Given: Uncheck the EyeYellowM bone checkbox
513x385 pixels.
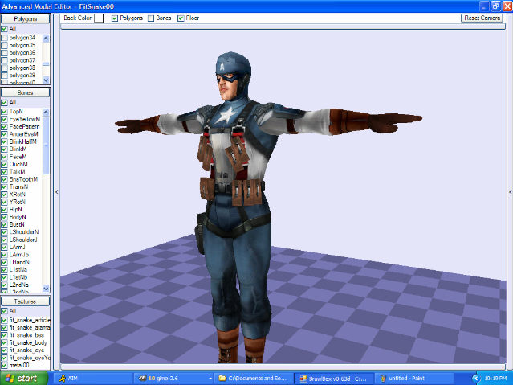Looking at the screenshot, I should [x=4, y=119].
